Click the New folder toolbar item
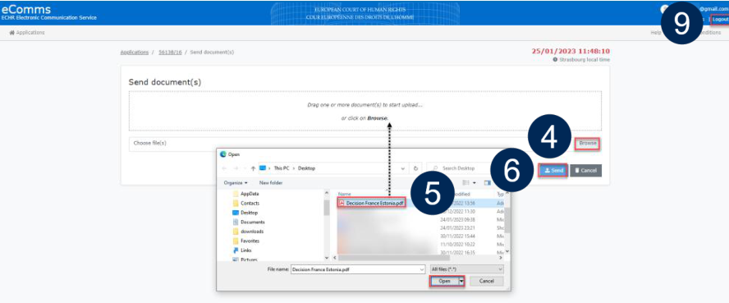The height and width of the screenshot is (303, 729). (271, 182)
